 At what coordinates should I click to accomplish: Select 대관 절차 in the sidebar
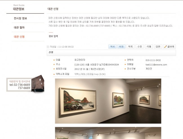tap(19, 28)
